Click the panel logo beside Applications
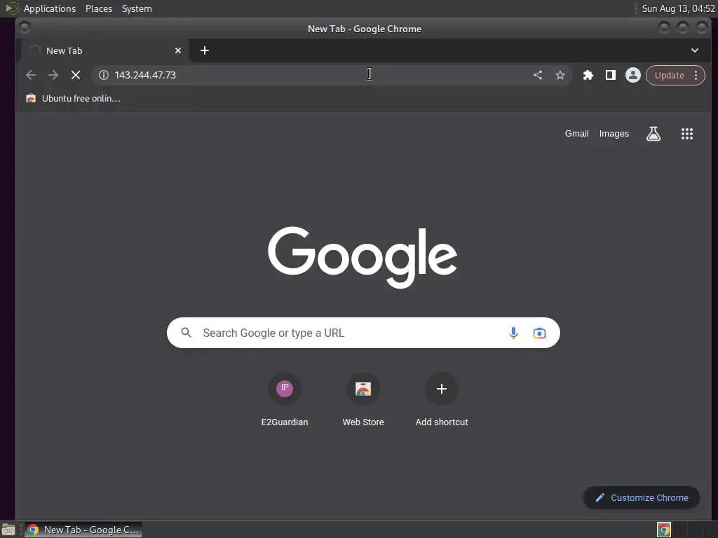This screenshot has width=718, height=538. pos(12,8)
